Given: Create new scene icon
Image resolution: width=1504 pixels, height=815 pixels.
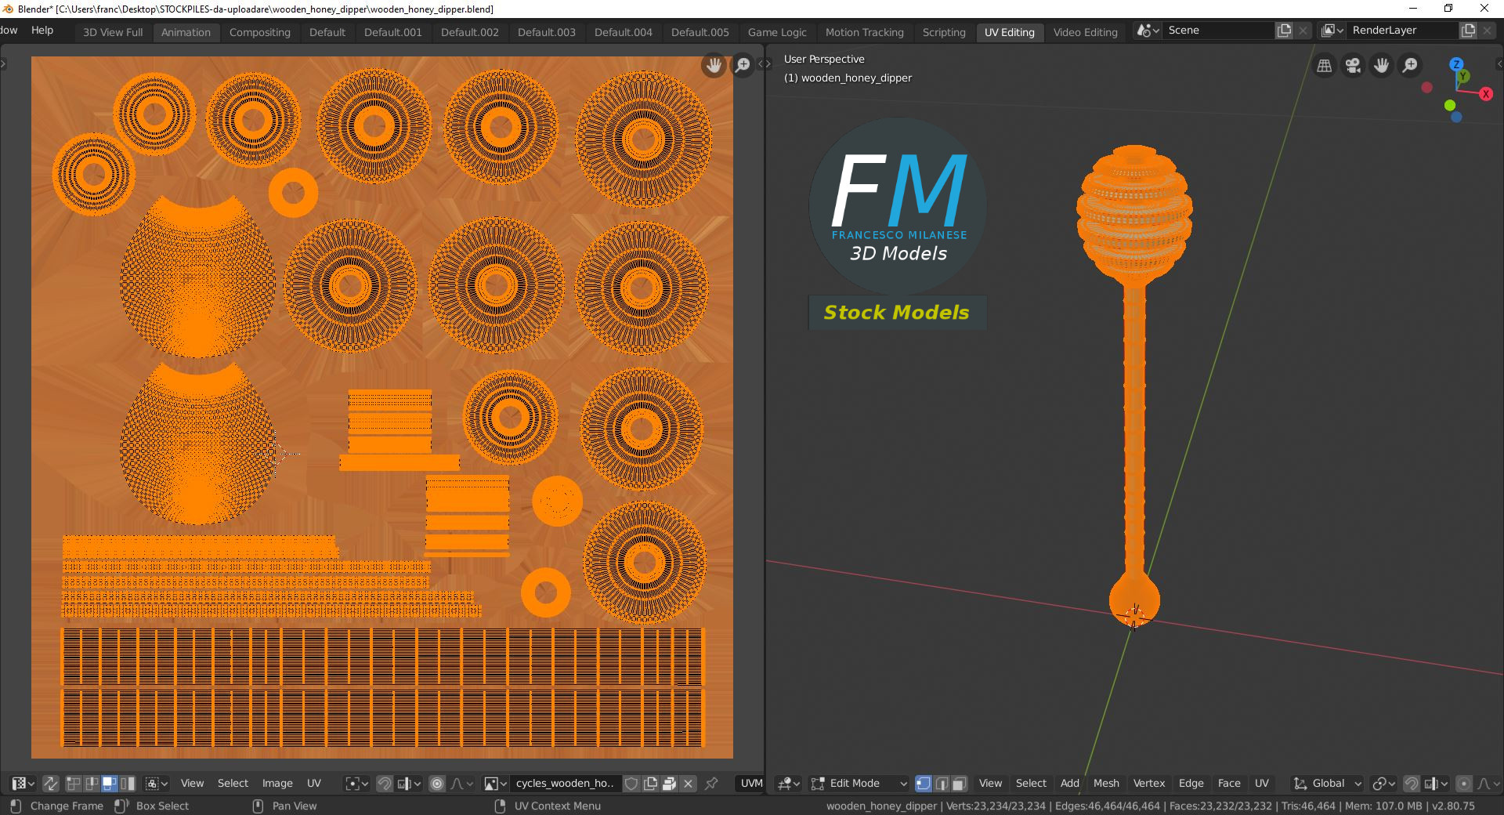Looking at the screenshot, I should [1284, 31].
